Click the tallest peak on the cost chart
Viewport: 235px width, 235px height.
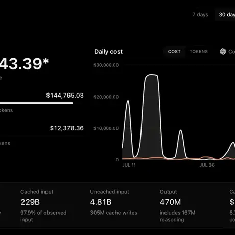coord(151,75)
